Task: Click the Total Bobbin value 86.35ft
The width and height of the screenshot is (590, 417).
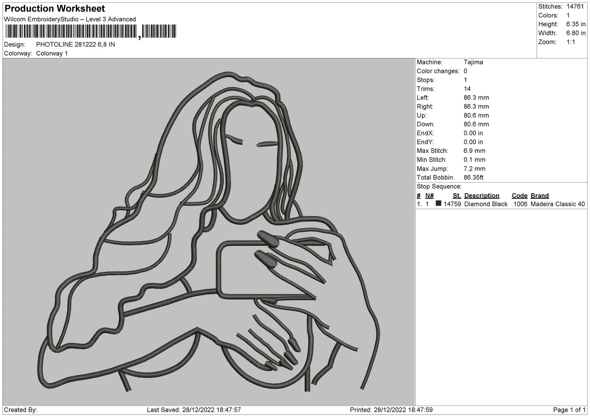Action: pos(474,178)
